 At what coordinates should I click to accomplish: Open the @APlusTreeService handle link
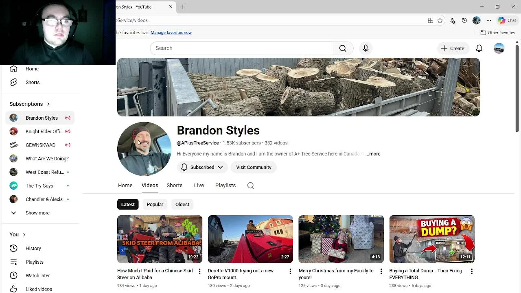tap(198, 143)
